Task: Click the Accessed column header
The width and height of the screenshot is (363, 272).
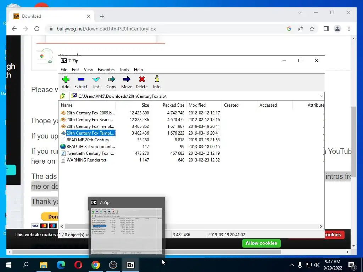Action: 275,105
